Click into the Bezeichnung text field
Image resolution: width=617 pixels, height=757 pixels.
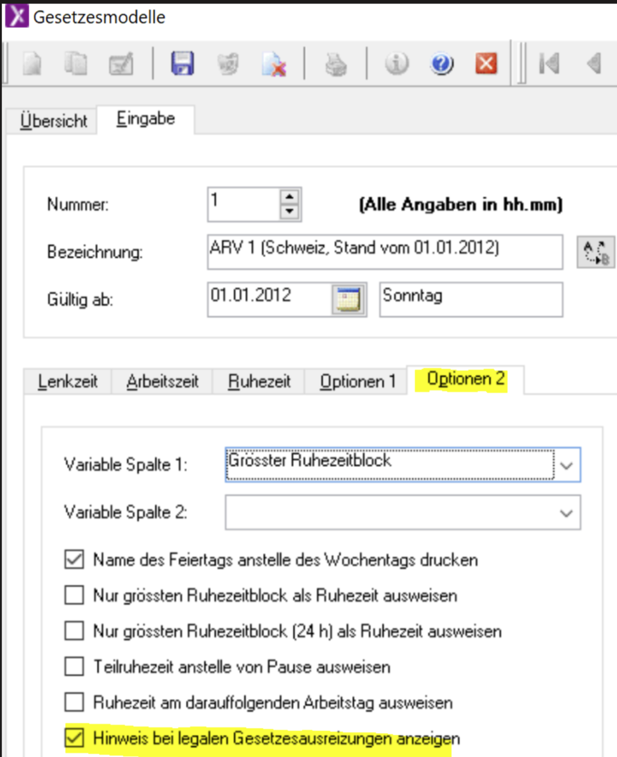pos(384,252)
